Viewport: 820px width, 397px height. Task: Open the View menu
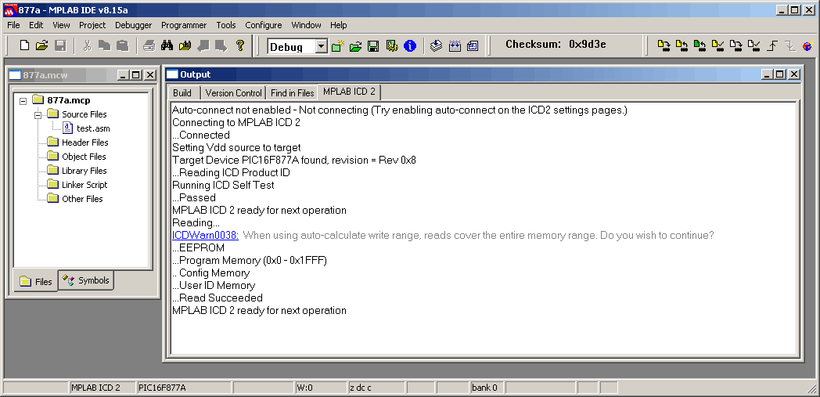[x=61, y=25]
